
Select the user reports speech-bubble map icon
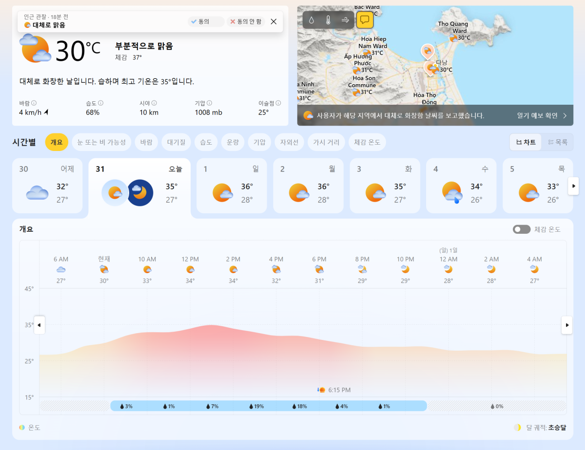[365, 20]
